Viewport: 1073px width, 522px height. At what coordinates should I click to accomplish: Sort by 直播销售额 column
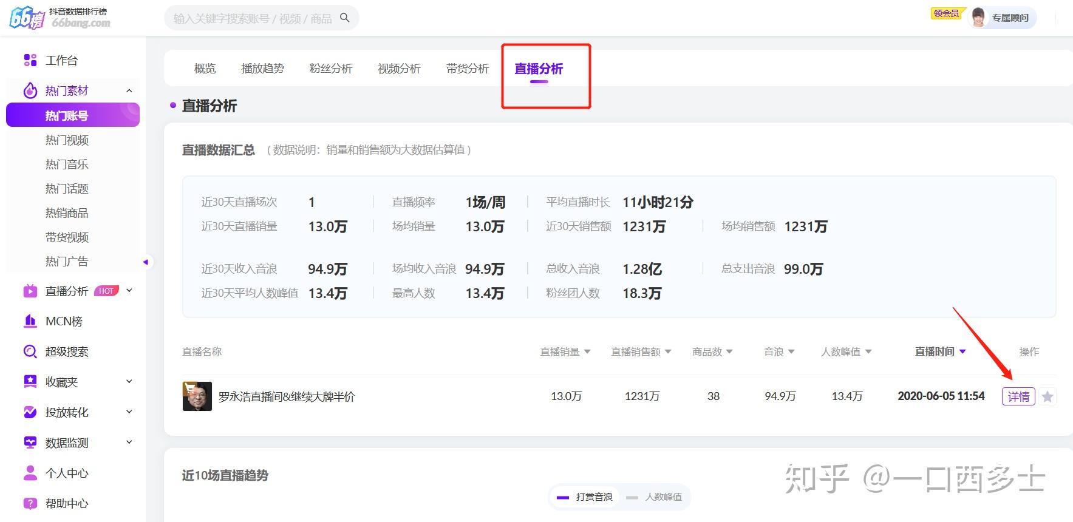(x=641, y=352)
